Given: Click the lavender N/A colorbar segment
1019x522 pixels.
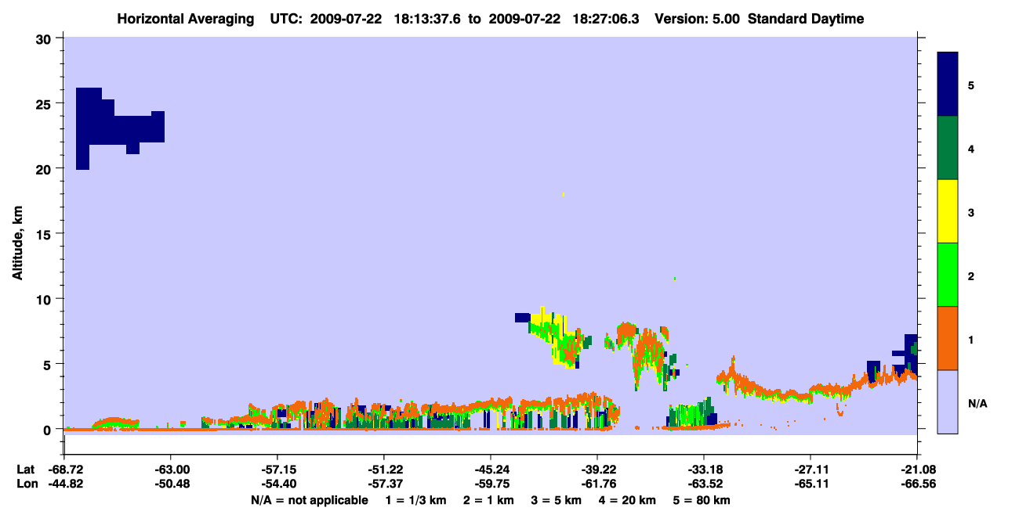Looking at the screenshot, I should point(948,401).
